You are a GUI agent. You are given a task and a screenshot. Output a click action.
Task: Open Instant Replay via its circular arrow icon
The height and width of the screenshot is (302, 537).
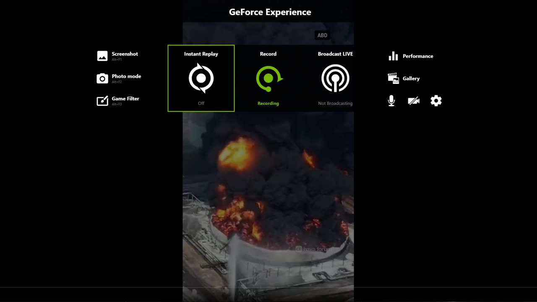[201, 78]
